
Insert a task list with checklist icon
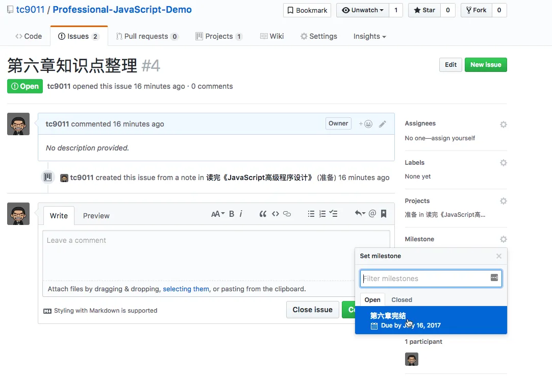click(334, 214)
